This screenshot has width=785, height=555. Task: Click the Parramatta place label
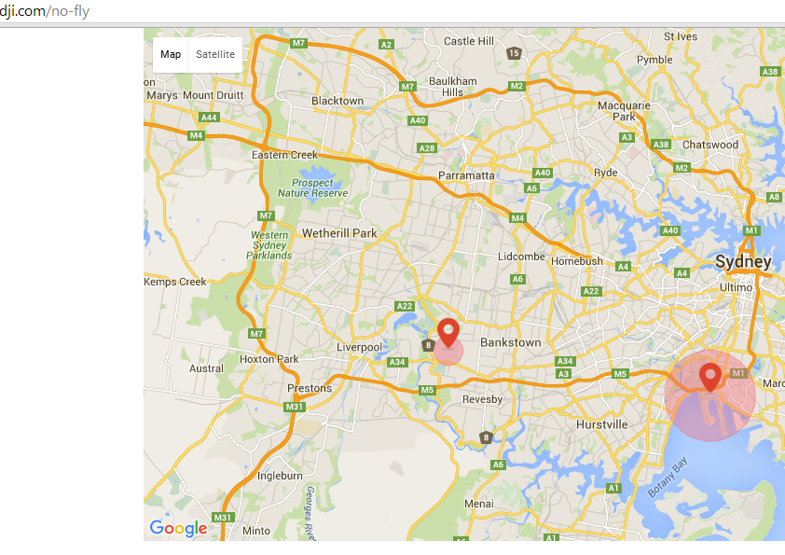click(466, 175)
